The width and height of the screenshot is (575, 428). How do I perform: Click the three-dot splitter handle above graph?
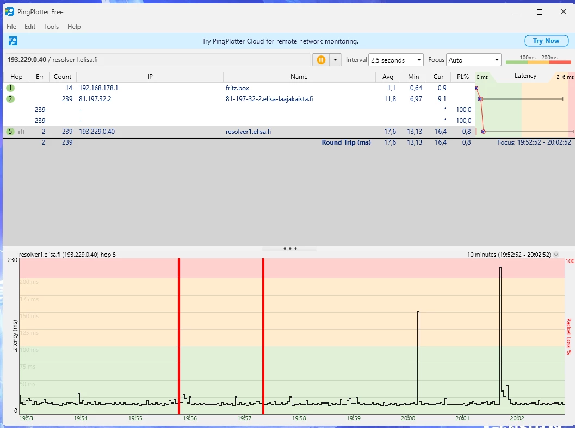tap(290, 249)
